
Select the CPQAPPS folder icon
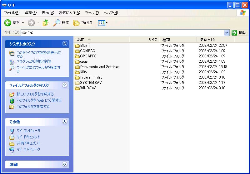tap(77, 56)
